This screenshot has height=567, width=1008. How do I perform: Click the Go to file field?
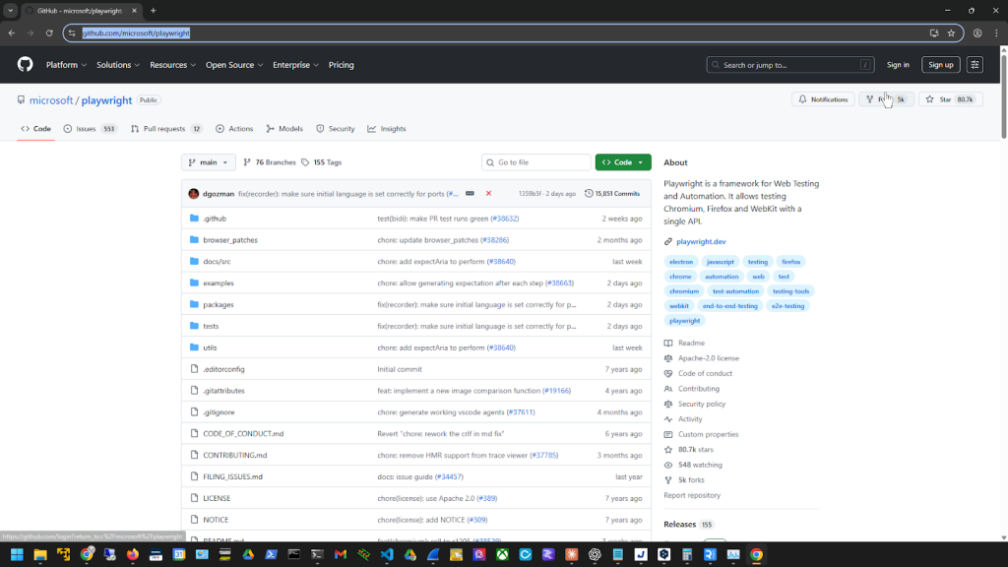point(536,162)
